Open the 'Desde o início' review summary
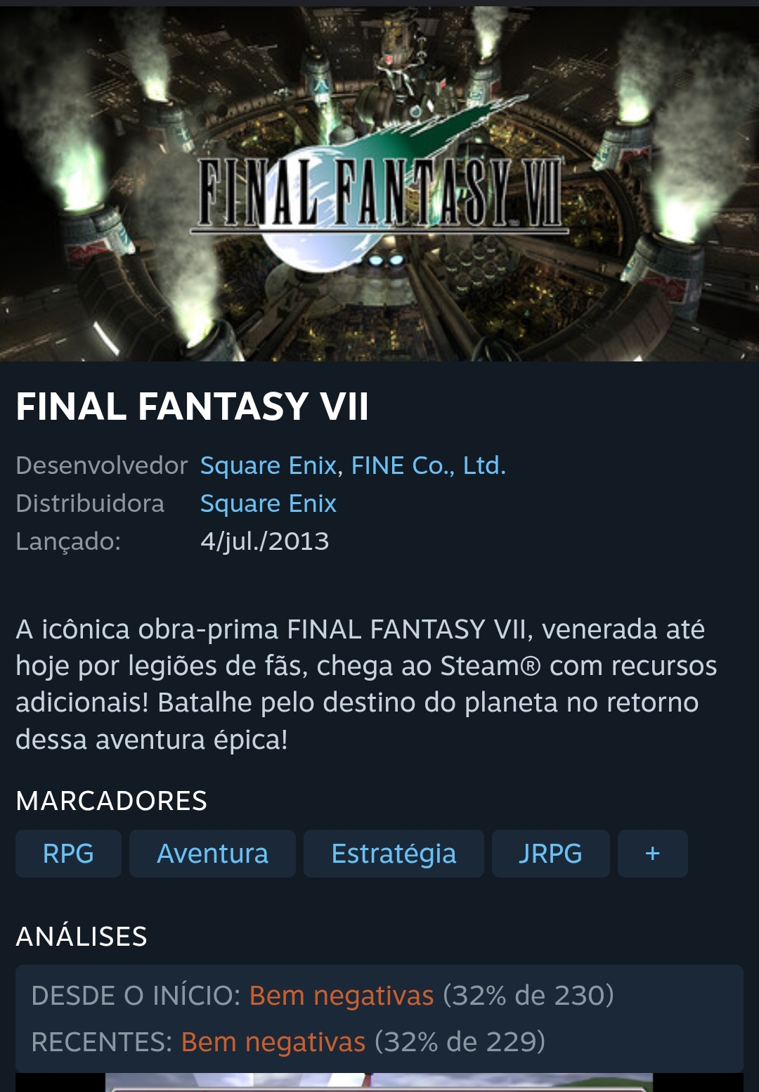759x1092 pixels. 323,996
